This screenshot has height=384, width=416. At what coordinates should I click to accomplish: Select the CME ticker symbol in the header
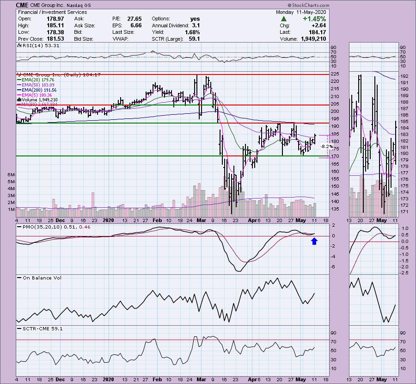[x=22, y=5]
